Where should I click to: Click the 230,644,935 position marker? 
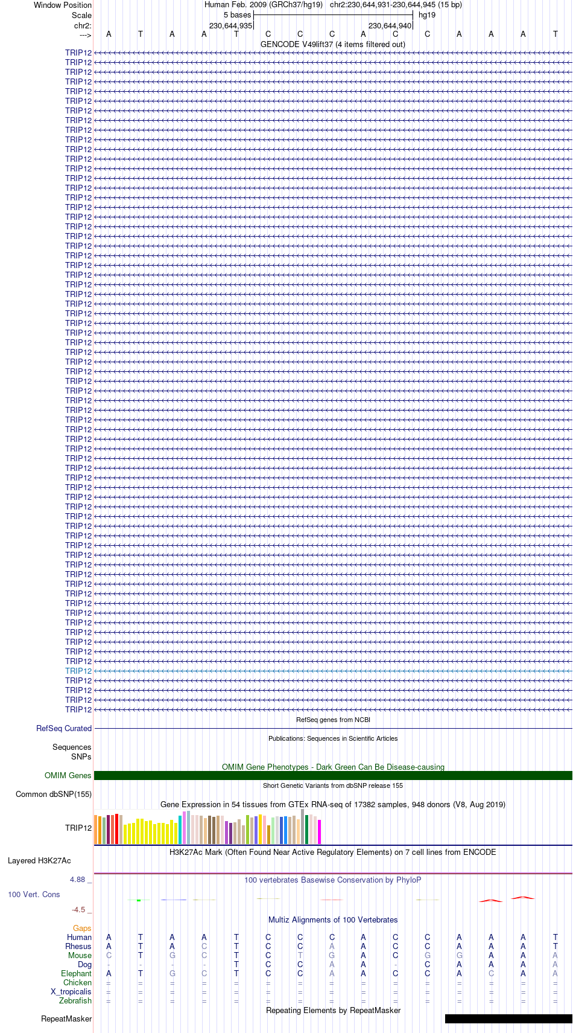(230, 26)
